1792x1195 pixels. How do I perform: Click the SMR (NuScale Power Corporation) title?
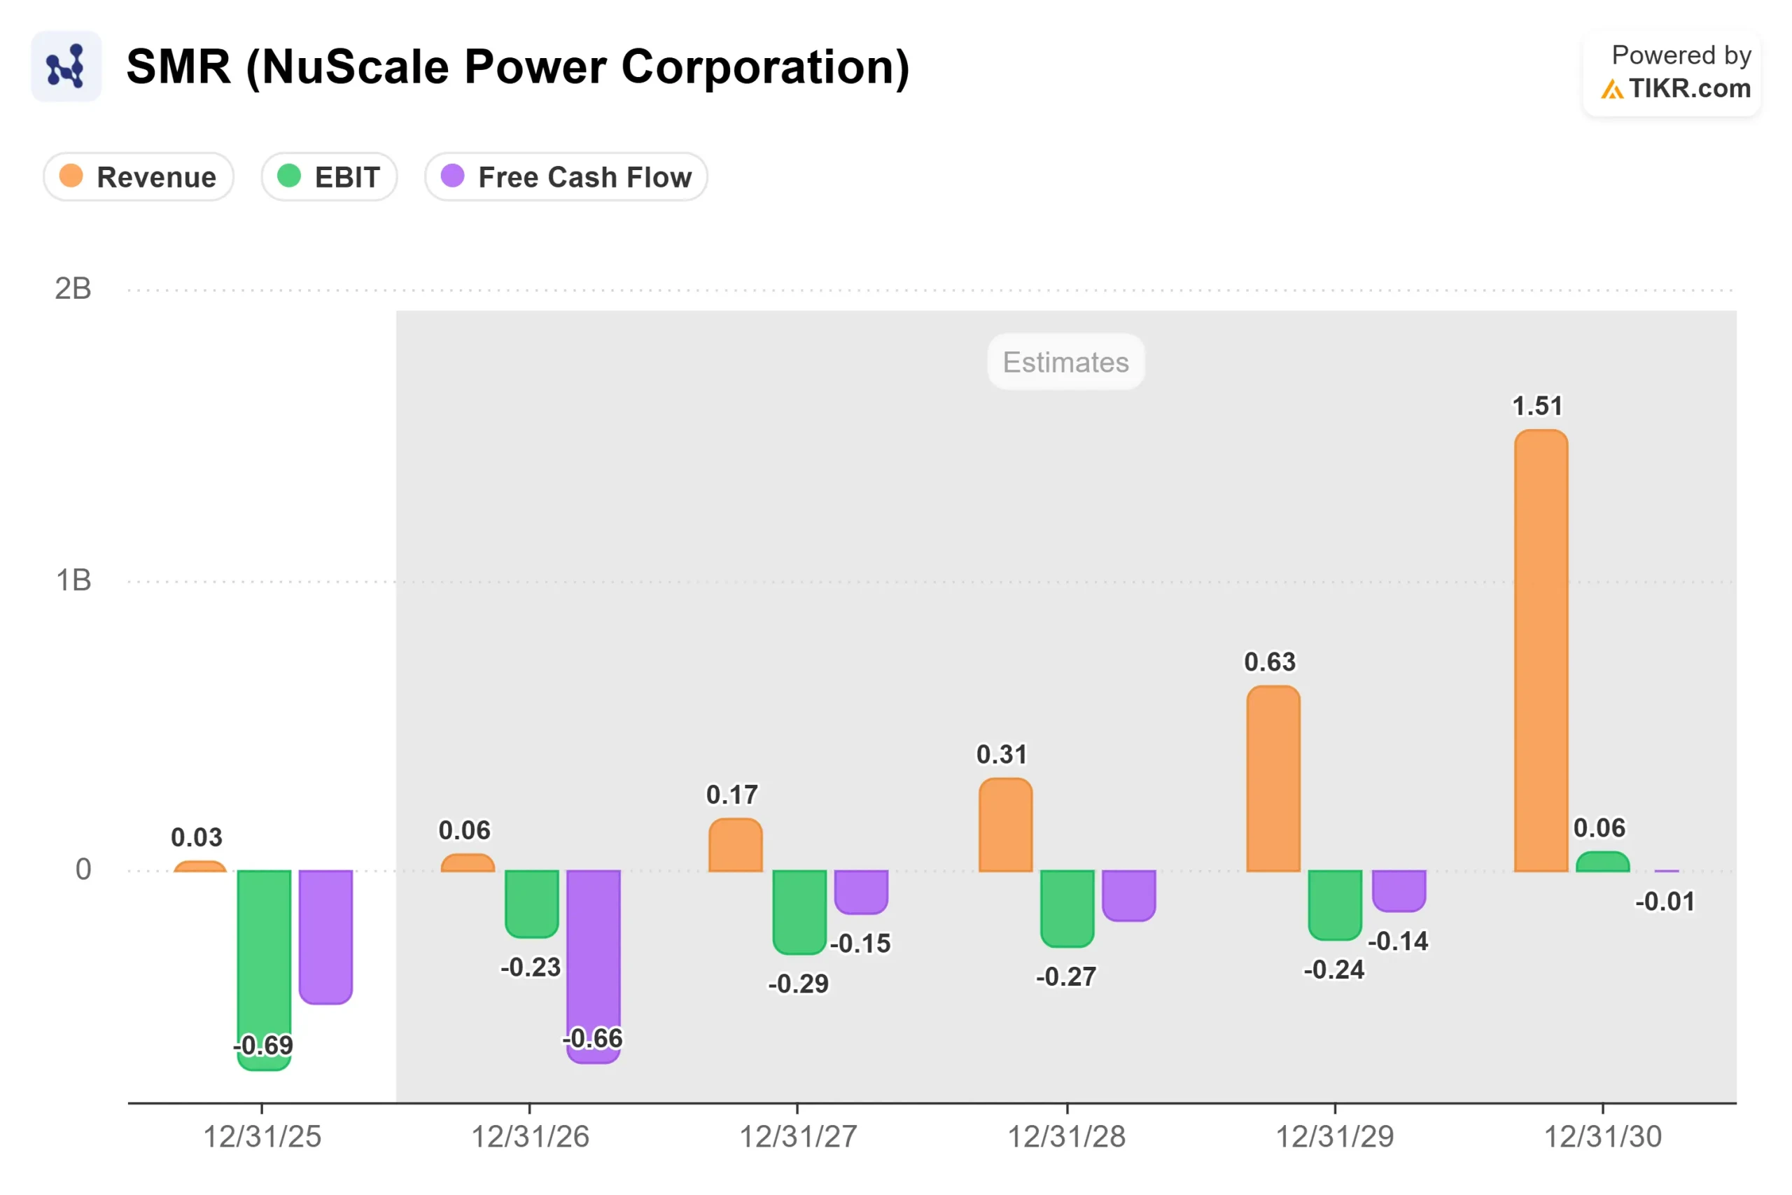coord(518,67)
